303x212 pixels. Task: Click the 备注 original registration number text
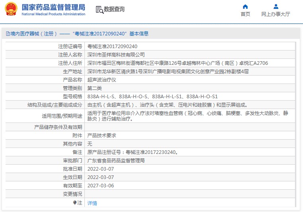132,152
